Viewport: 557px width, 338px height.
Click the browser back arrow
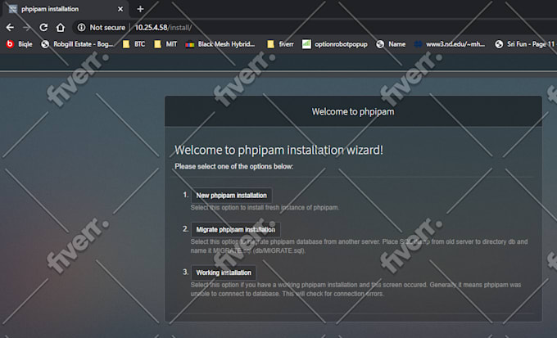(11, 27)
